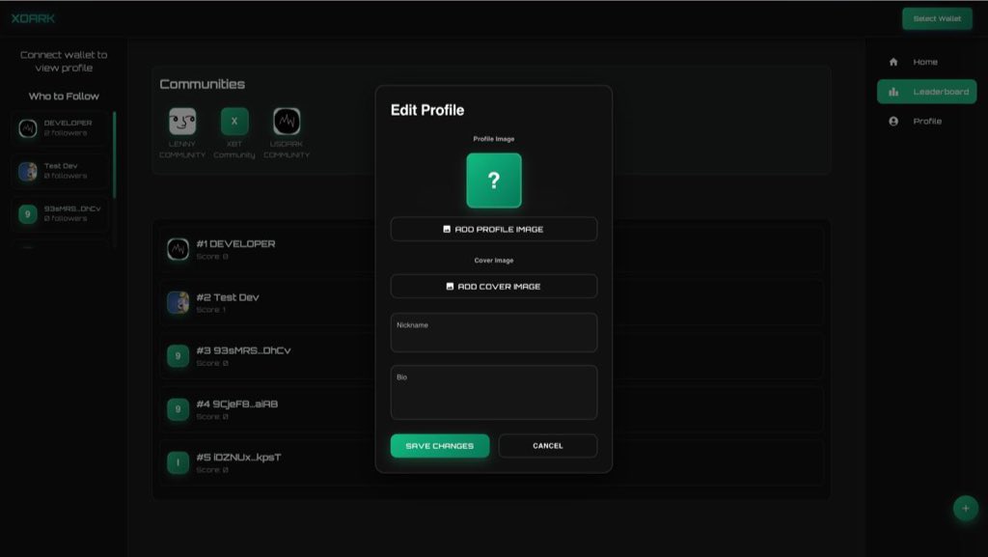The image size is (988, 557).
Task: Open the USDARK Community icon
Action: coord(287,121)
